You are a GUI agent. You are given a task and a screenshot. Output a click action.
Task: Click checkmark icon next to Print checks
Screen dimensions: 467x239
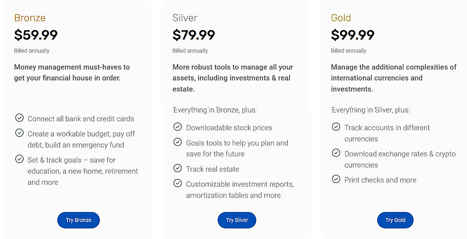click(336, 179)
